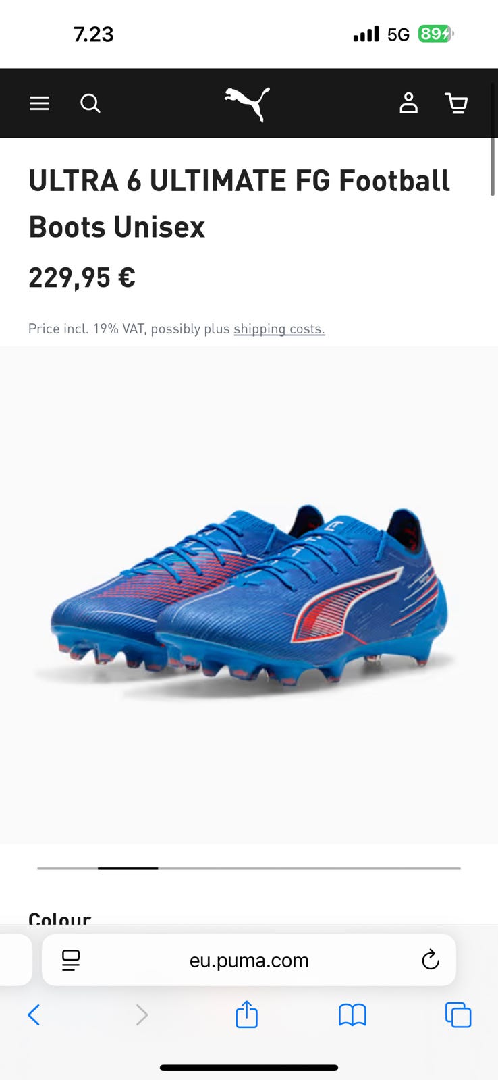Follow the shipping costs link

click(x=279, y=329)
